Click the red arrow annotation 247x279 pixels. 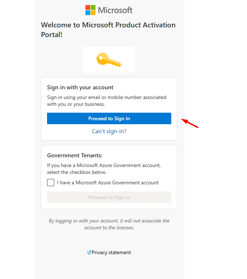[x=190, y=123]
